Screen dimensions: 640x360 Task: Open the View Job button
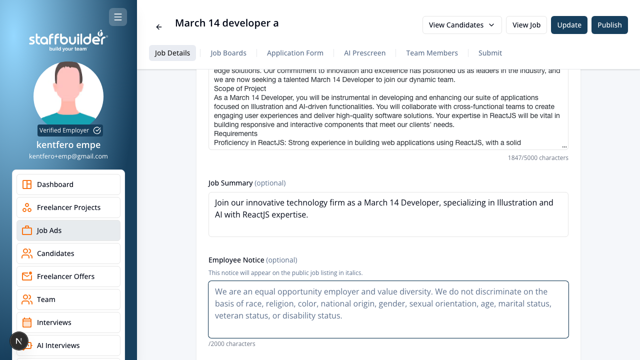click(526, 25)
